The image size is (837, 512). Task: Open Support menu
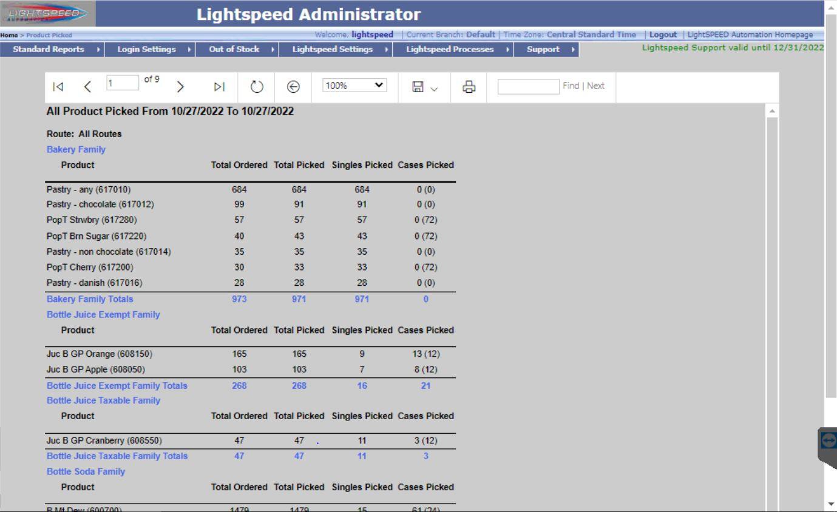[x=546, y=50]
